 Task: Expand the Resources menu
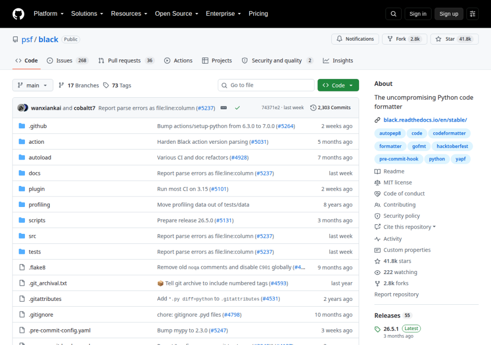[x=129, y=14]
